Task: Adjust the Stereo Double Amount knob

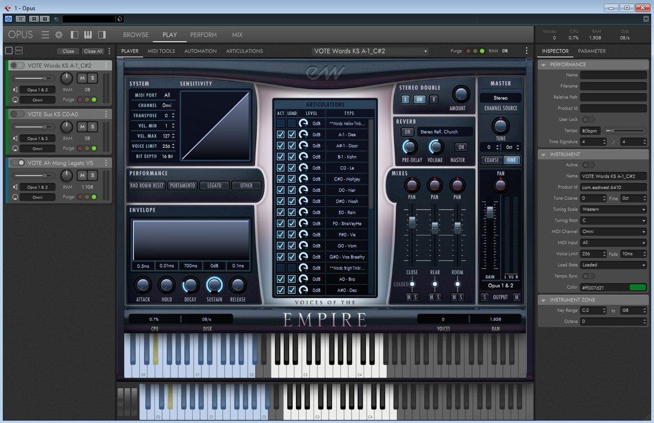Action: [x=461, y=94]
